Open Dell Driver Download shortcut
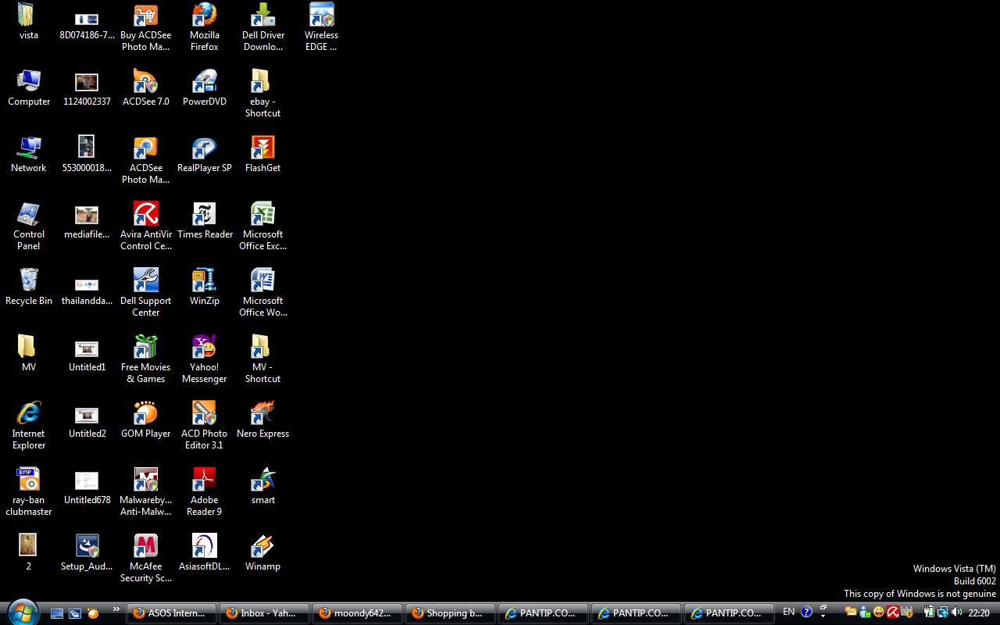Image resolution: width=1000 pixels, height=625 pixels. (x=262, y=27)
